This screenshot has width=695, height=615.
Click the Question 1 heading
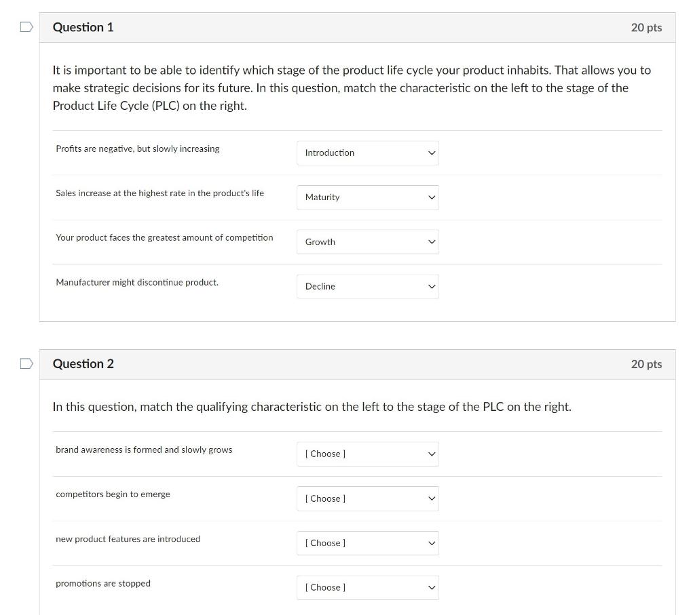pos(83,27)
